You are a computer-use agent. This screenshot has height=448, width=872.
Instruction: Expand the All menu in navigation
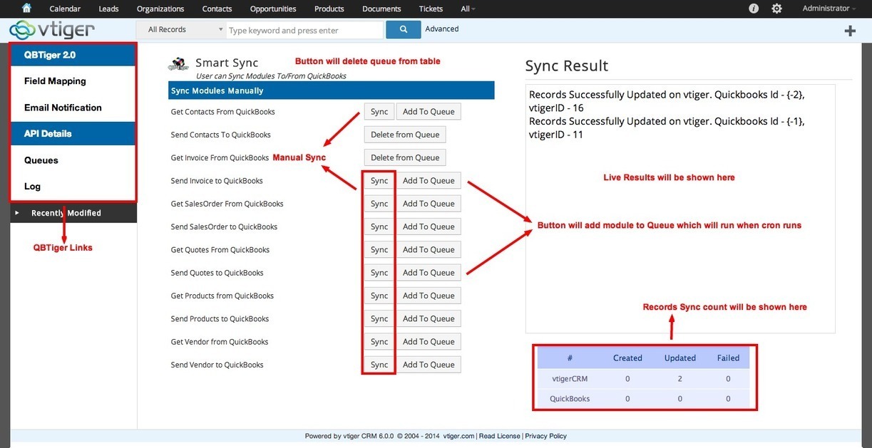pyautogui.click(x=468, y=9)
